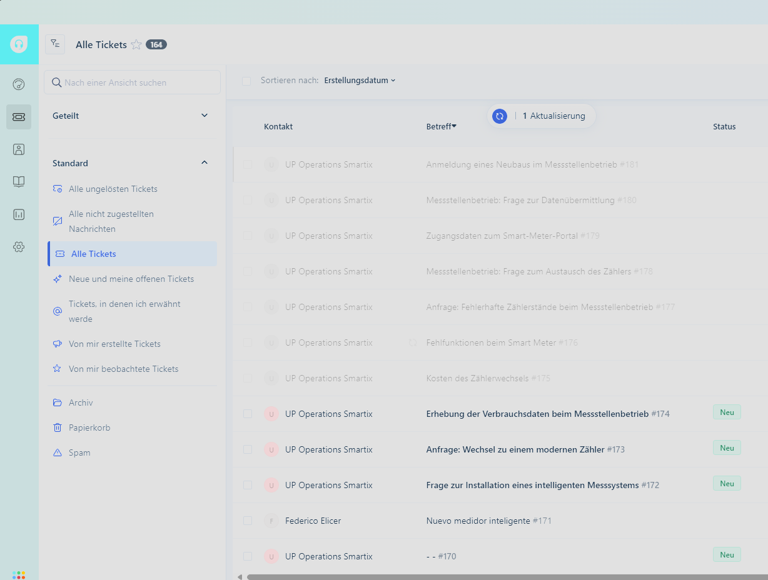This screenshot has height=580, width=768.
Task: Open contact UP Operations Smartix on ticket #172
Action: click(x=328, y=485)
